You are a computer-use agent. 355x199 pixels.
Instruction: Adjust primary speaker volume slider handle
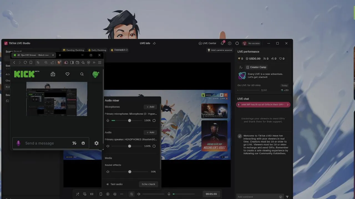click(x=130, y=146)
